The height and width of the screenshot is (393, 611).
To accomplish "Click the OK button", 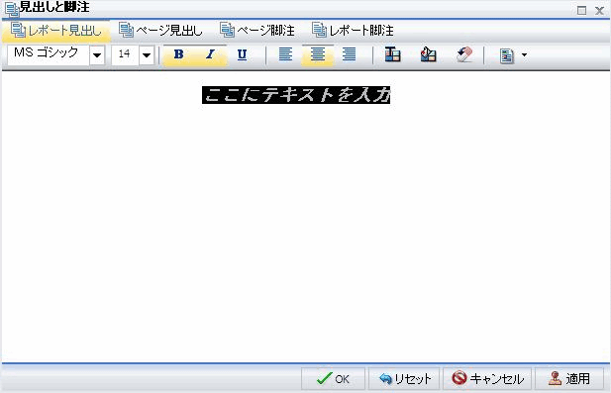I will pyautogui.click(x=333, y=378).
